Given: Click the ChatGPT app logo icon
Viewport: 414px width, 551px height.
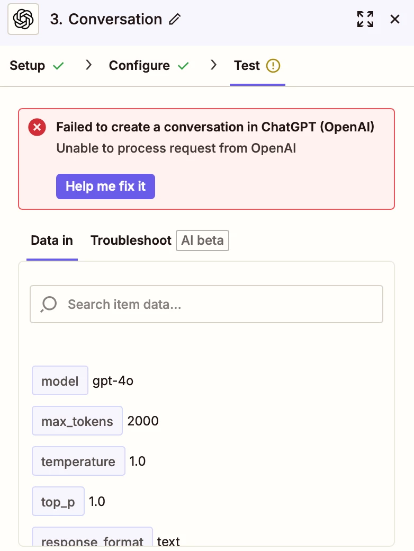Looking at the screenshot, I should click(x=23, y=19).
